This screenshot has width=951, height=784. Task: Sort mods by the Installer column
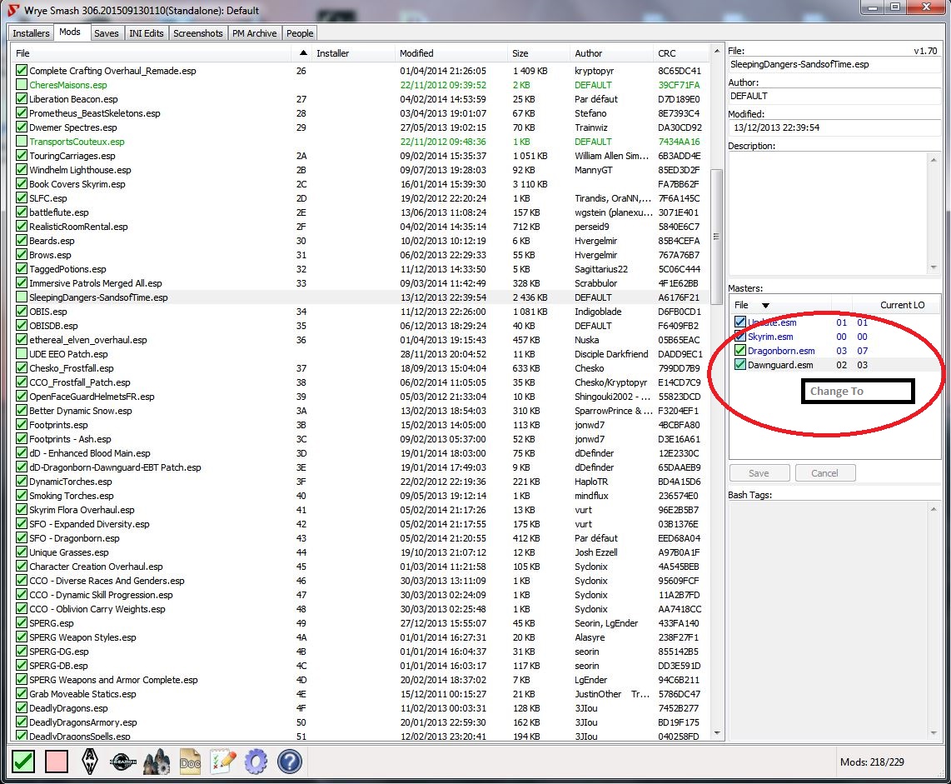(353, 53)
